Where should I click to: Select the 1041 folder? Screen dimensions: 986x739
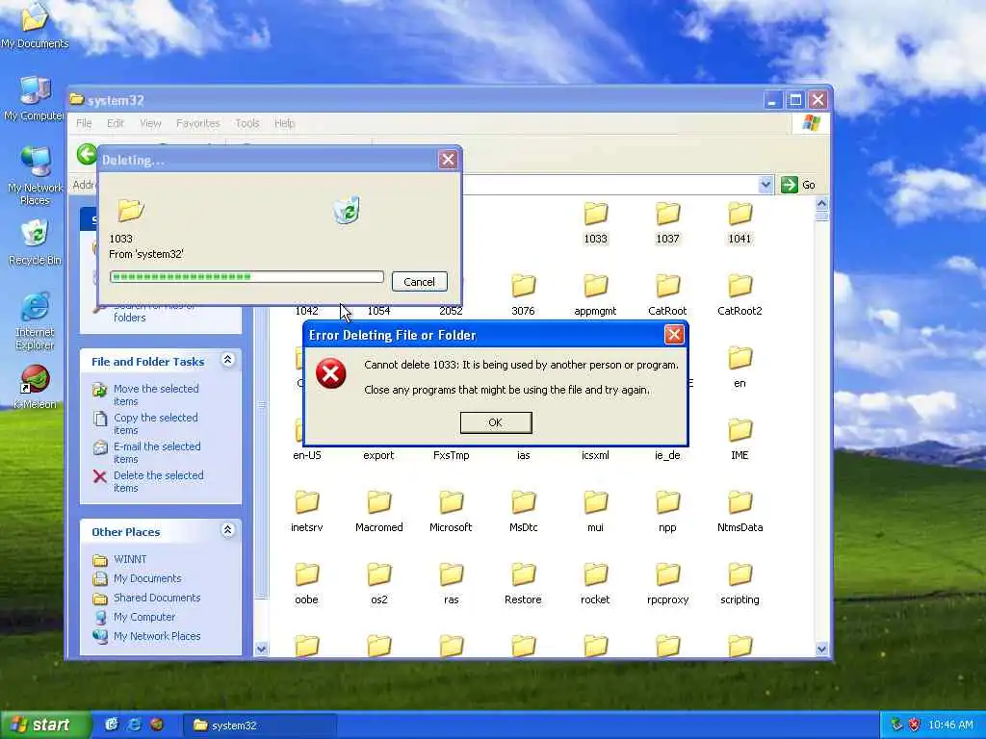tap(739, 223)
